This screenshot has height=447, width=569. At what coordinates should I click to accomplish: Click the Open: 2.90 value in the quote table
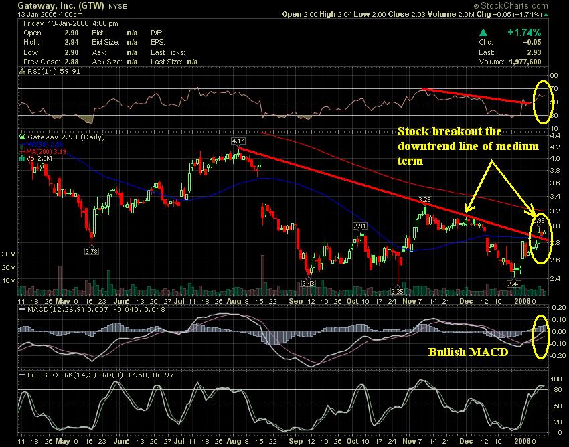tap(72, 33)
